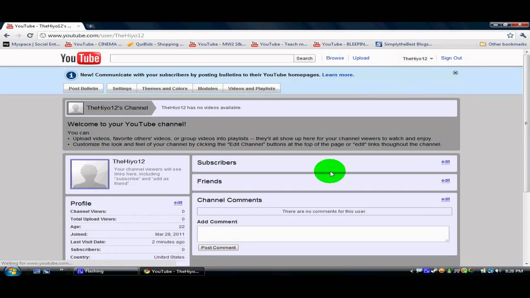Open the Settings tab
This screenshot has width=530, height=298.
point(122,88)
